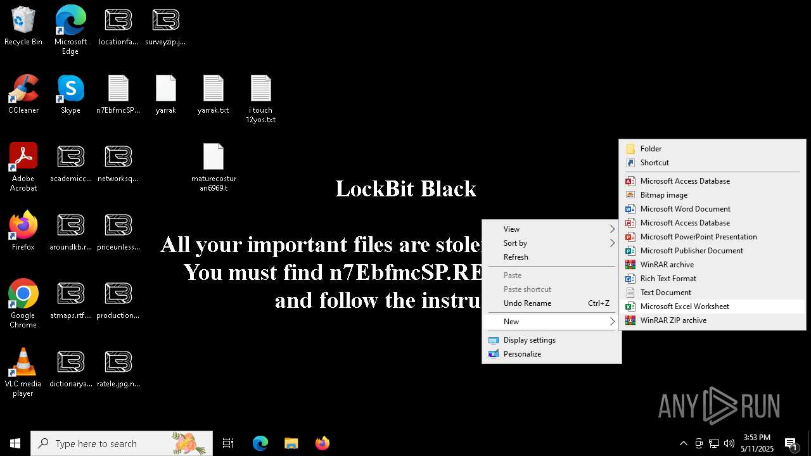The width and height of the screenshot is (811, 456).
Task: Select the dictionarya... encrypted file icon
Action: [70, 369]
